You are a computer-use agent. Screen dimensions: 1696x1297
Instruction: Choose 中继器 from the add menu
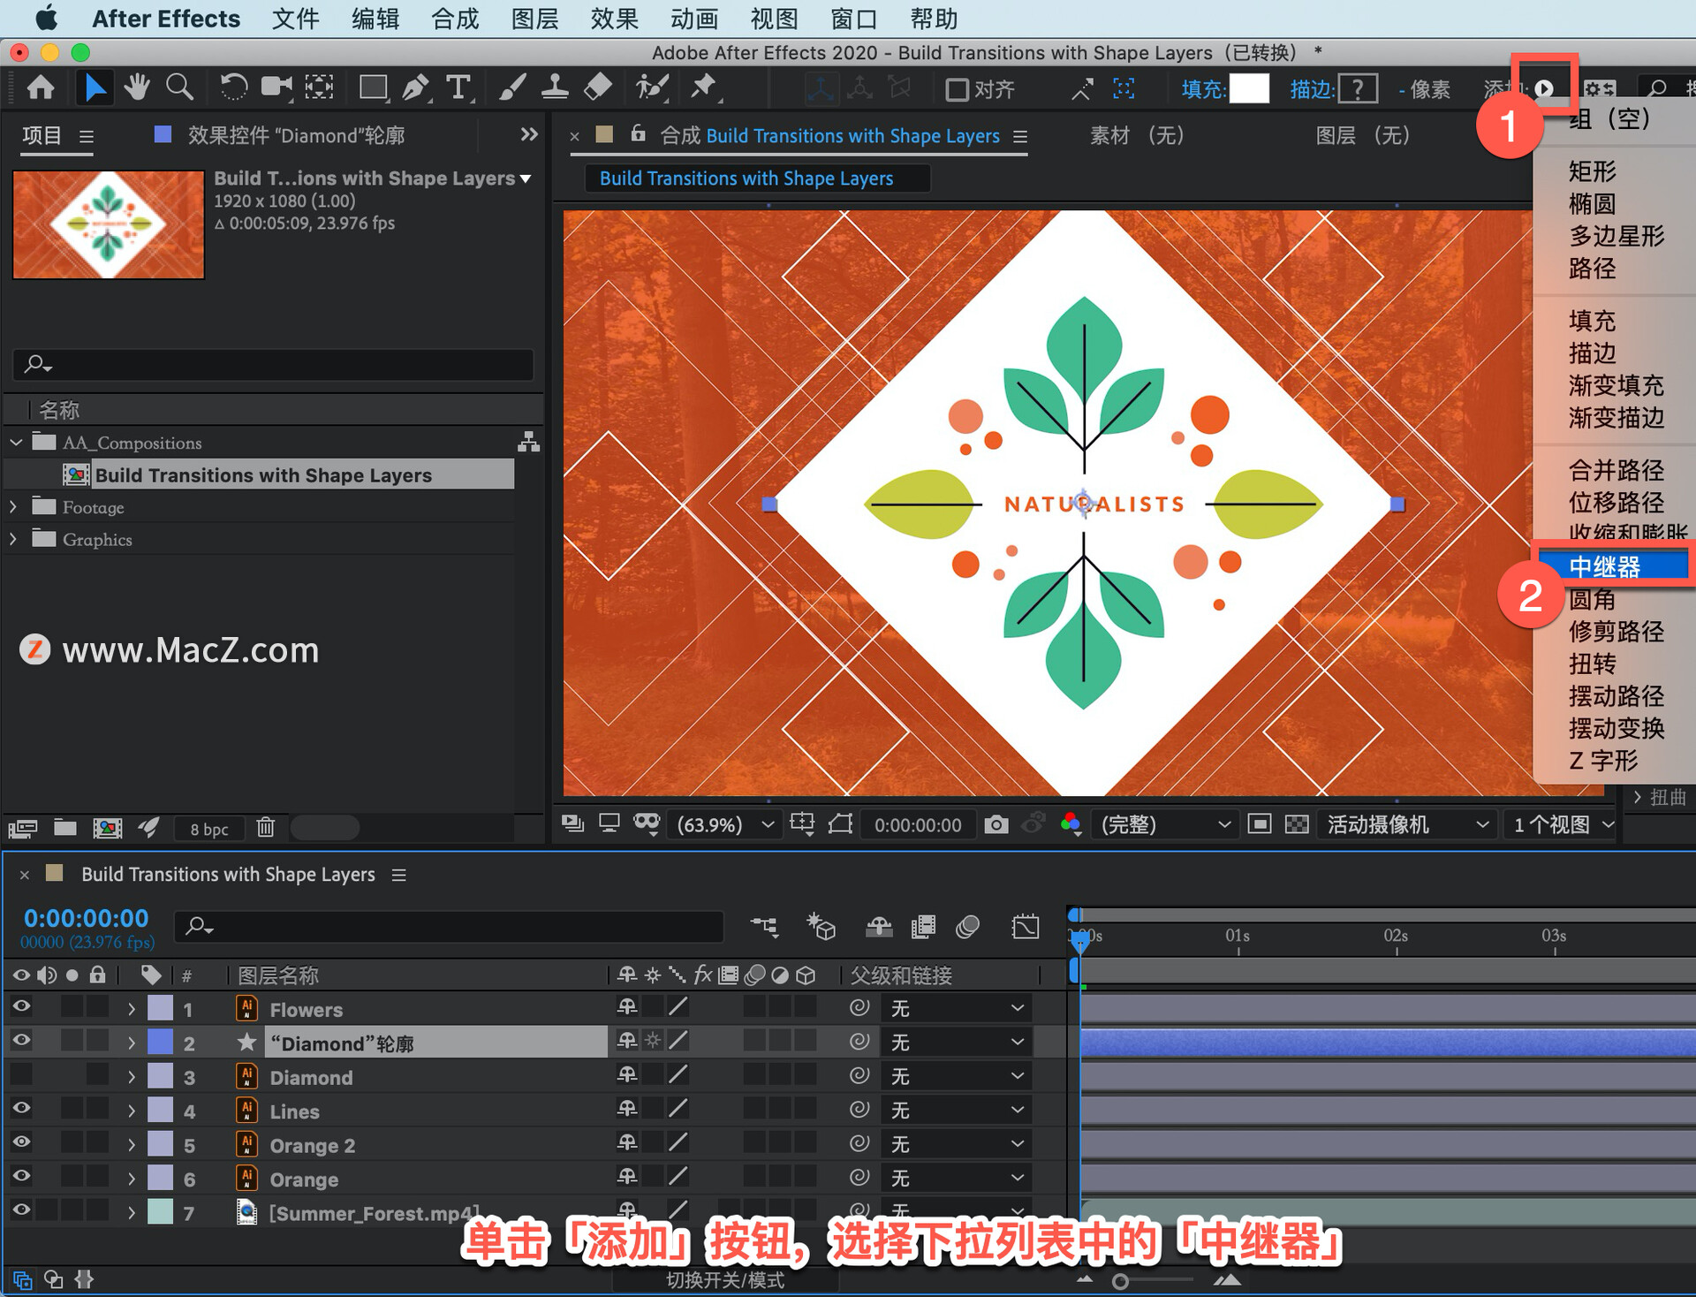click(x=1613, y=566)
